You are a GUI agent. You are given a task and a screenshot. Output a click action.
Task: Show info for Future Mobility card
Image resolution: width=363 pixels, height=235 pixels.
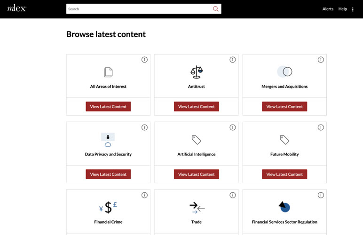click(x=321, y=127)
